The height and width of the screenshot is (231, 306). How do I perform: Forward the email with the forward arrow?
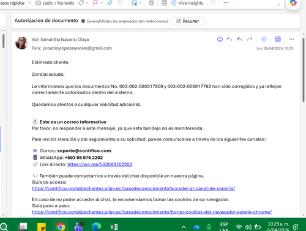point(250,39)
